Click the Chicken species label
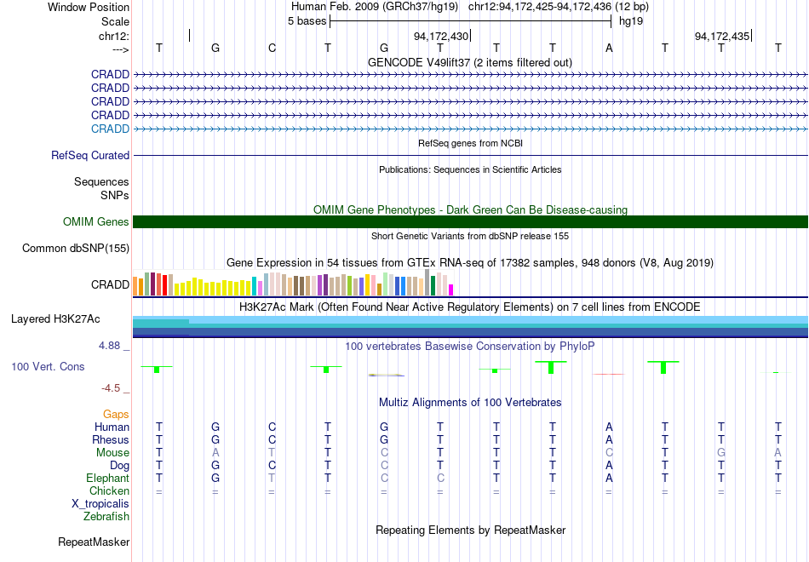Viewport: 809px width, 562px height. (109, 490)
